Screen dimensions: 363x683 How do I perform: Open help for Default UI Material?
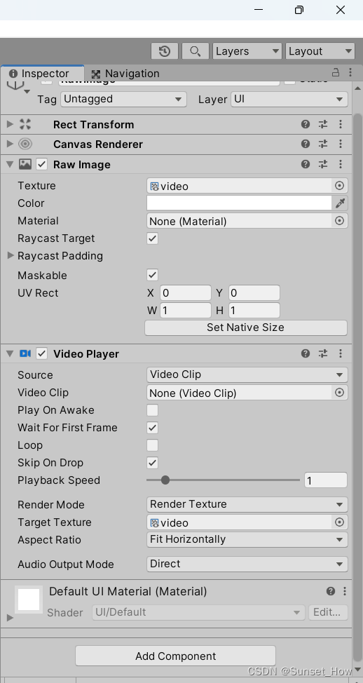pyautogui.click(x=331, y=591)
